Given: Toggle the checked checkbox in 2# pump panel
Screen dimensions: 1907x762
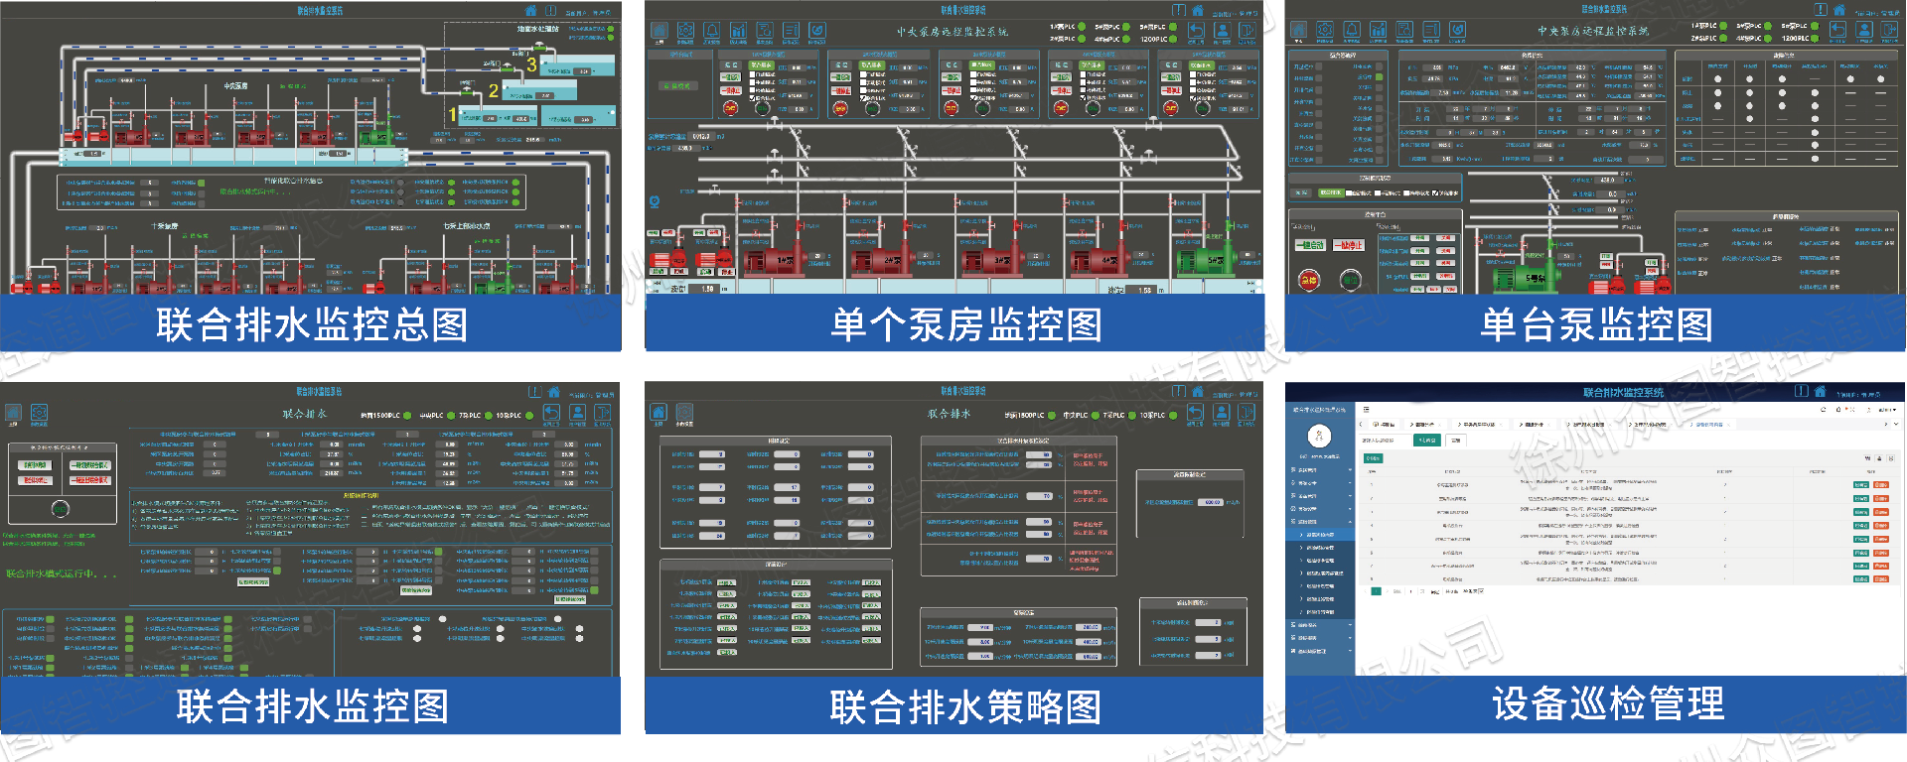Looking at the screenshot, I should coord(863,97).
